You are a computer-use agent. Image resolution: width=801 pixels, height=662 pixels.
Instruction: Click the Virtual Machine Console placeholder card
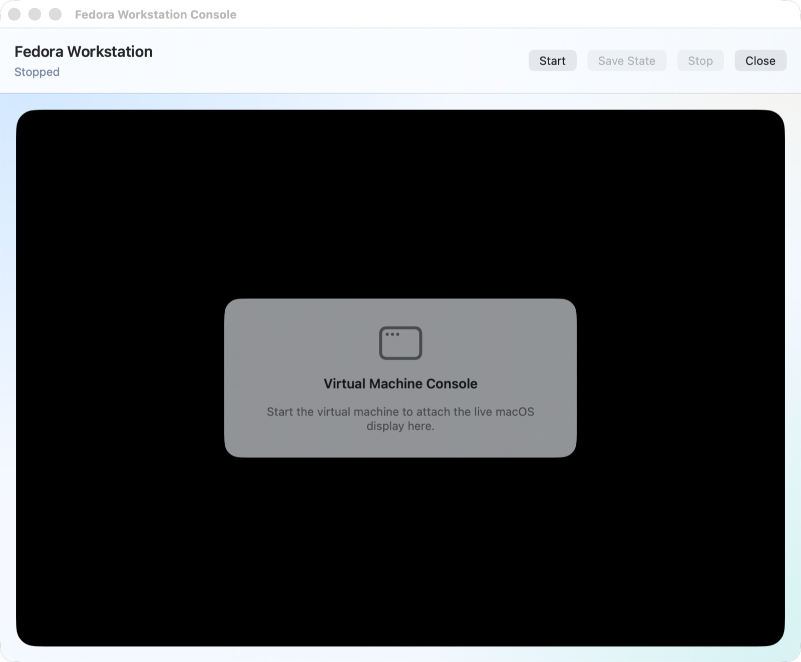(400, 378)
